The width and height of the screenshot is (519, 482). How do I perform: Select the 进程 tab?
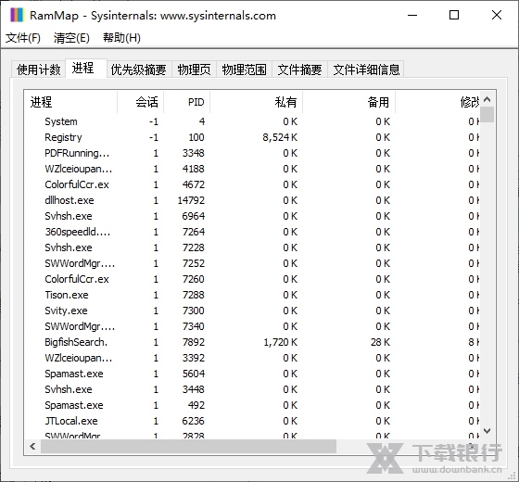click(86, 69)
